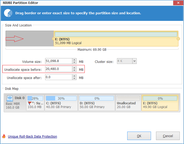Open the Cluster size dropdown

click(x=134, y=61)
